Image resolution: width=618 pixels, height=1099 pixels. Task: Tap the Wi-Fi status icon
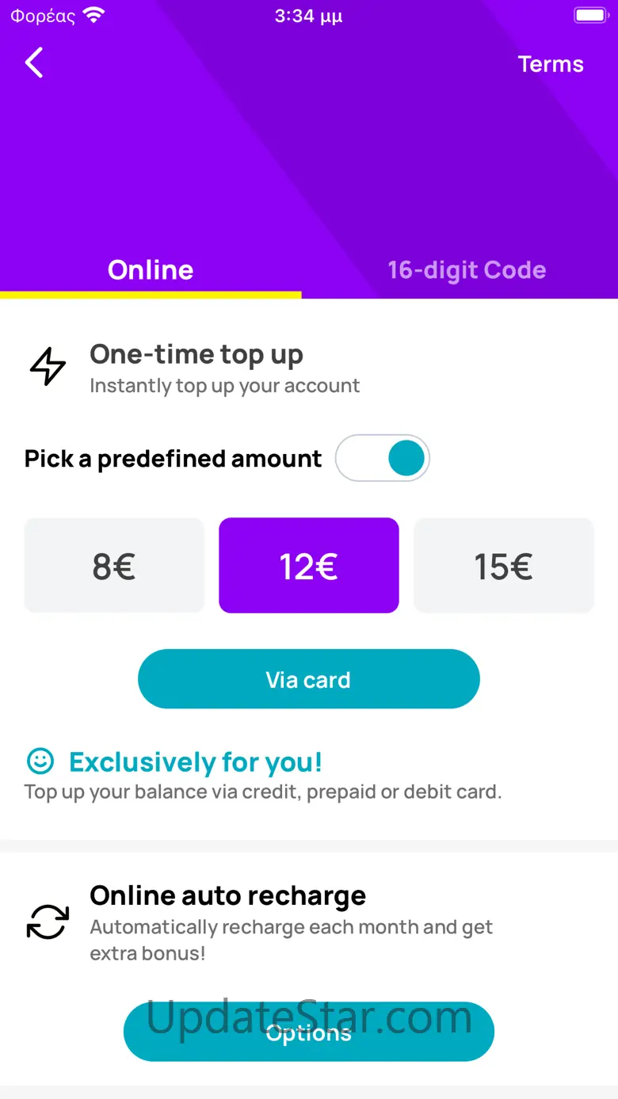93,16
